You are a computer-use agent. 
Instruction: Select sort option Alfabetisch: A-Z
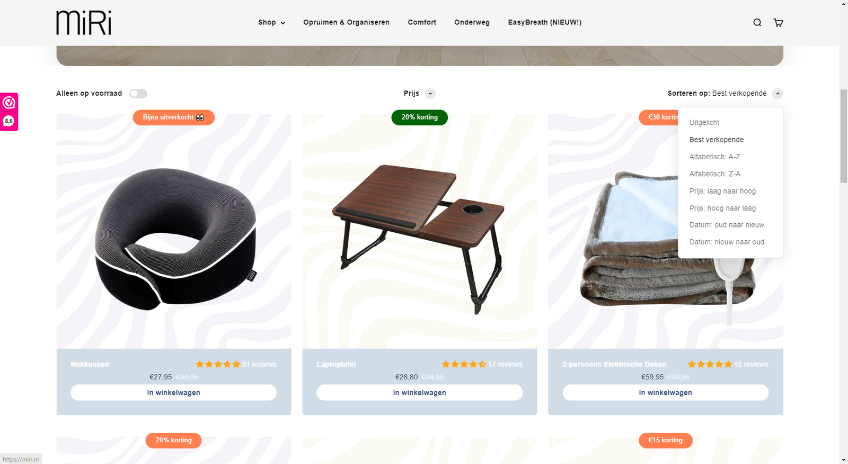(714, 157)
